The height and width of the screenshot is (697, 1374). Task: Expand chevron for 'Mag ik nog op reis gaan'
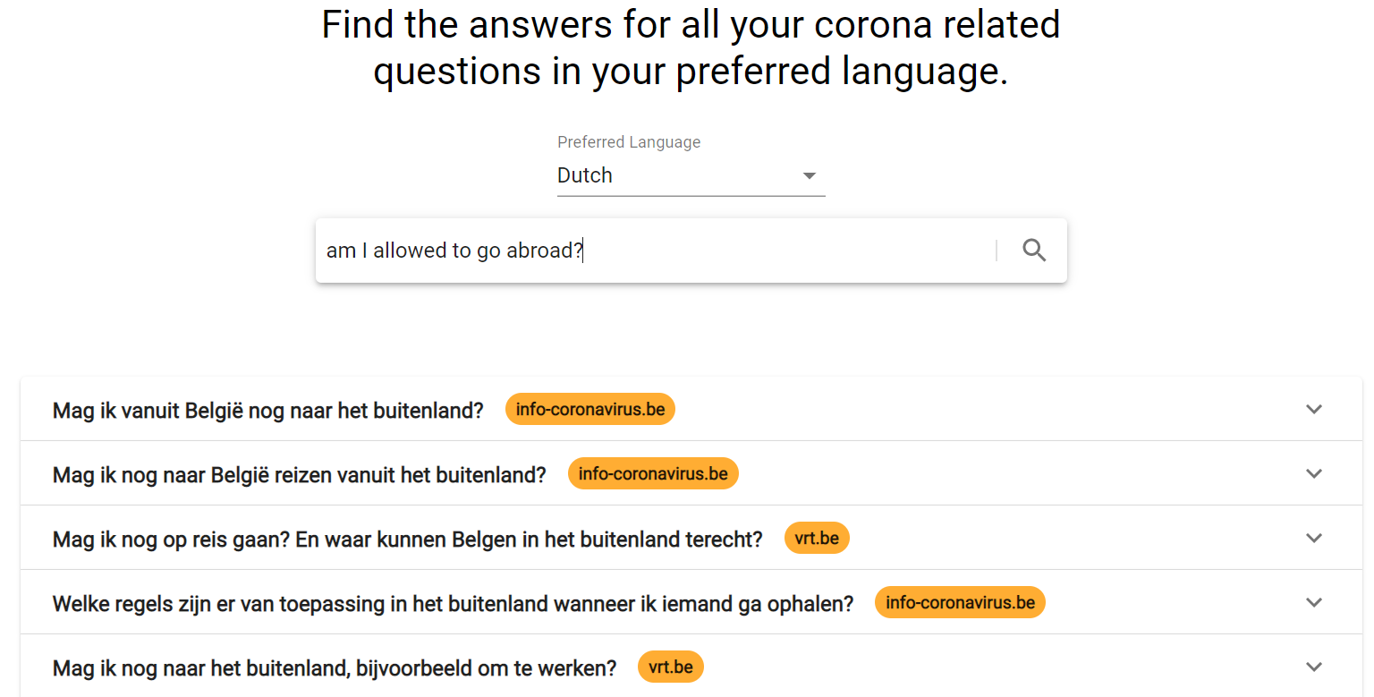(x=1313, y=539)
